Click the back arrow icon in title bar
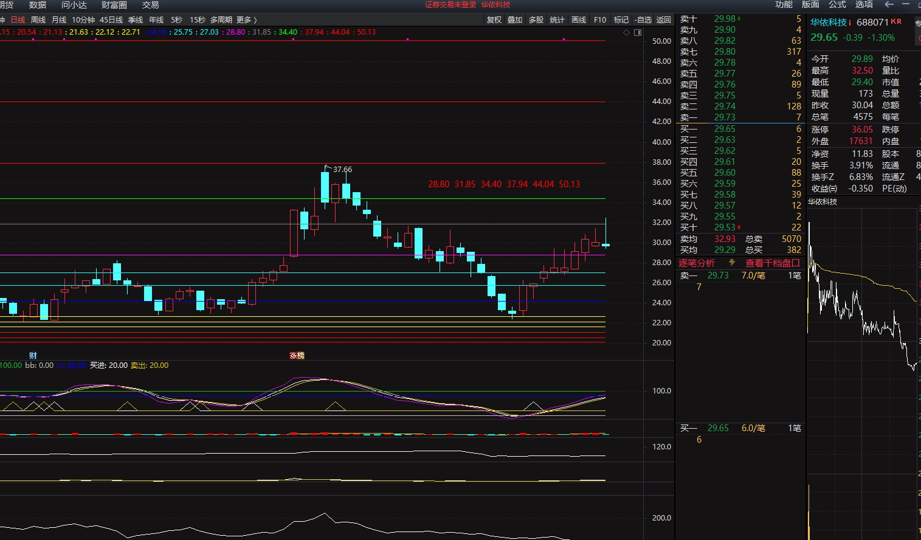Viewport: 921px width, 540px height. click(889, 5)
